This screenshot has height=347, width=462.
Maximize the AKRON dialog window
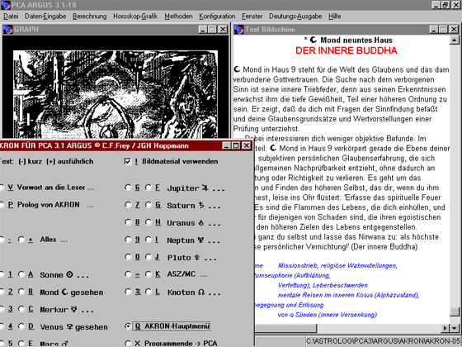tap(236, 145)
